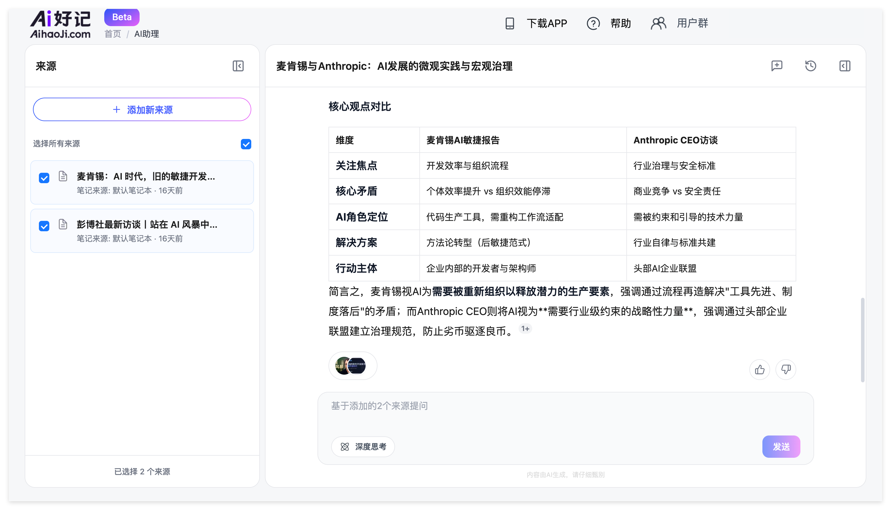This screenshot has width=891, height=510.
Task: Click the atom icon in 深度思考
Action: tap(345, 446)
